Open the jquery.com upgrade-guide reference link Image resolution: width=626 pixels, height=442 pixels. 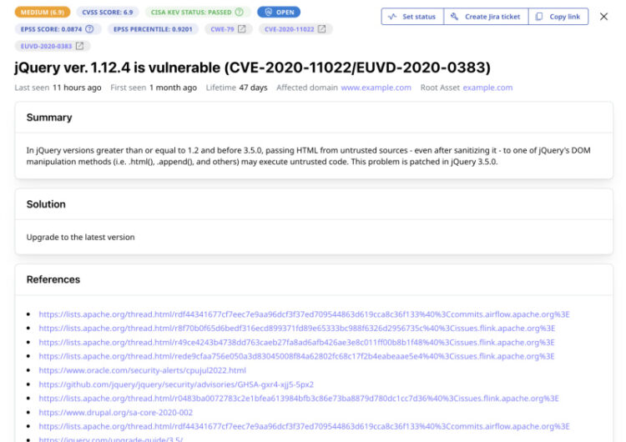click(110, 439)
